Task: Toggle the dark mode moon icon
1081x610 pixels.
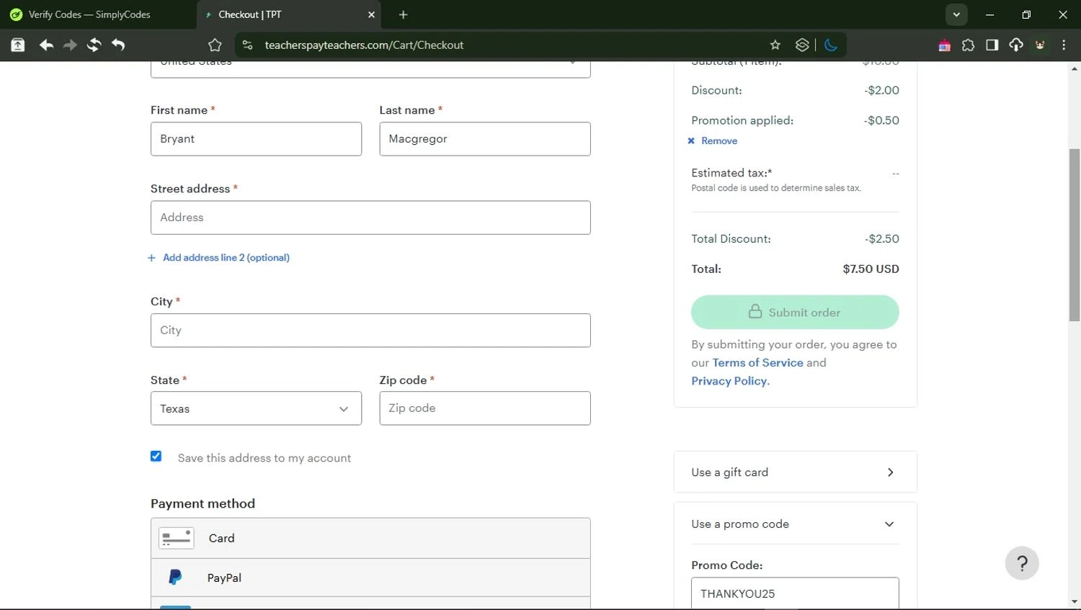Action: [x=831, y=45]
